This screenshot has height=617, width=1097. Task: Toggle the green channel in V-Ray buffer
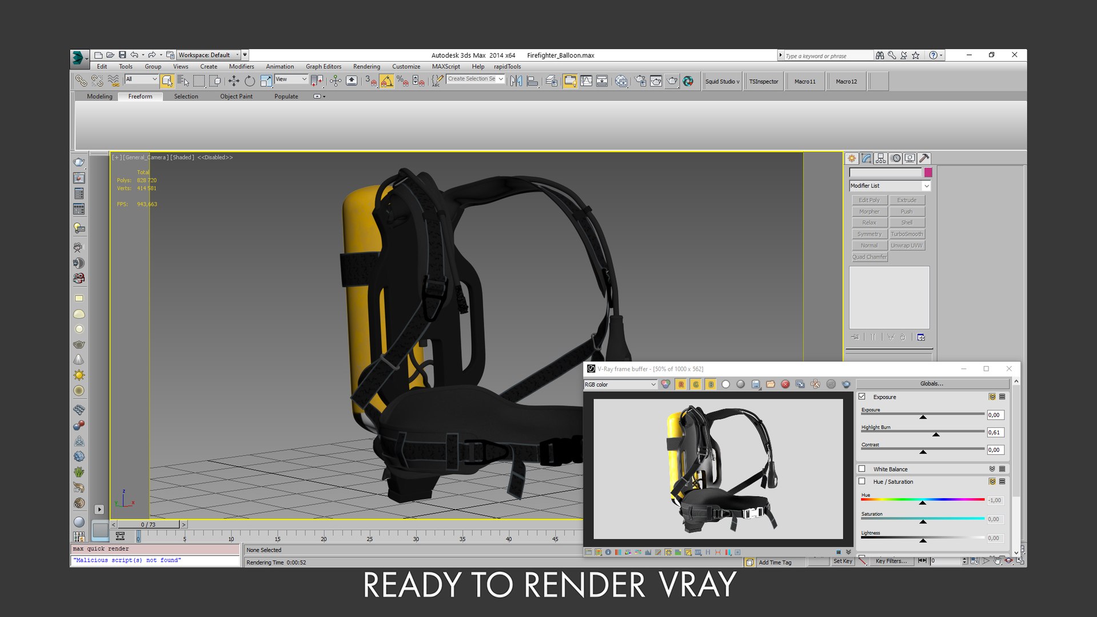pos(696,384)
